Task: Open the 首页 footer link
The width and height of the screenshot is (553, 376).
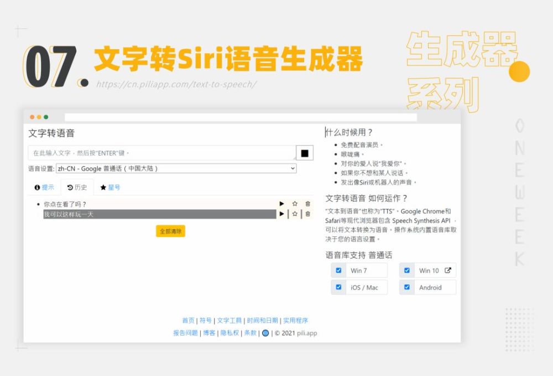Action: (x=188, y=321)
